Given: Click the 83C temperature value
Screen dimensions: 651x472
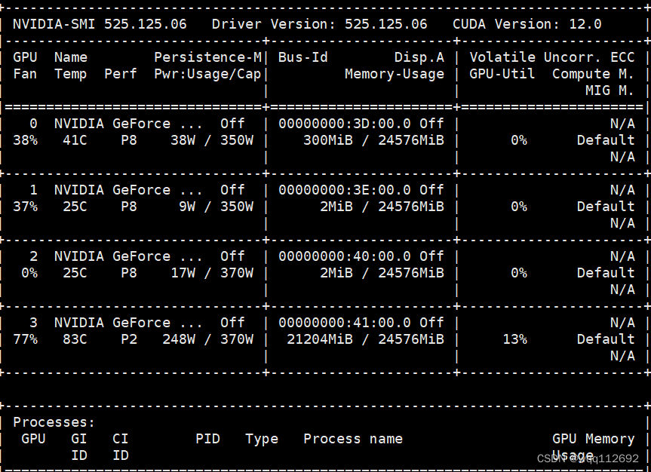Looking at the screenshot, I should point(75,339).
